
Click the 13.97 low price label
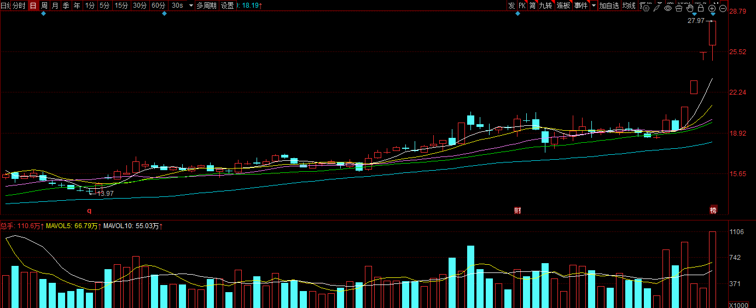[x=106, y=193]
